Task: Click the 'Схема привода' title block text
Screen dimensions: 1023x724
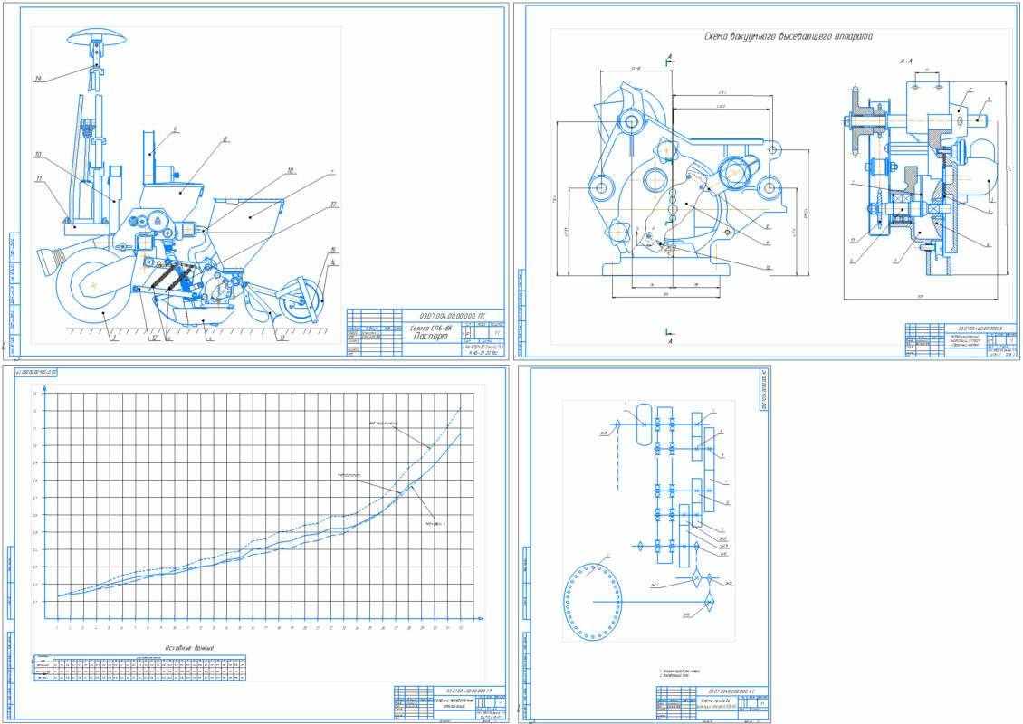Action: pos(716,699)
